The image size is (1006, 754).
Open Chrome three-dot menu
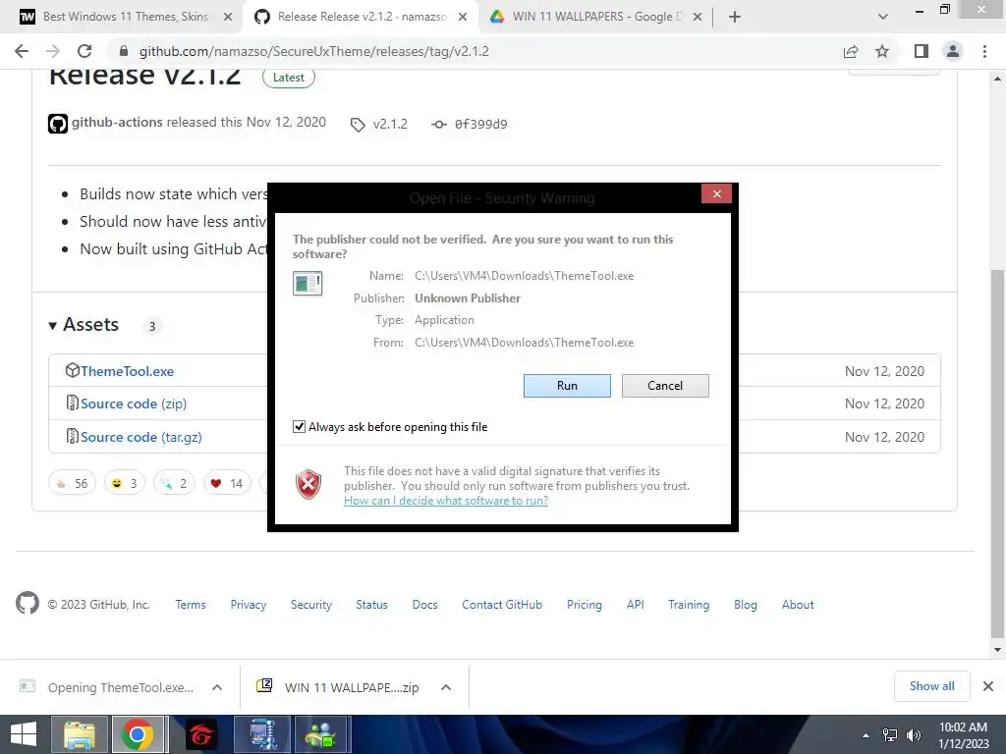(x=984, y=51)
